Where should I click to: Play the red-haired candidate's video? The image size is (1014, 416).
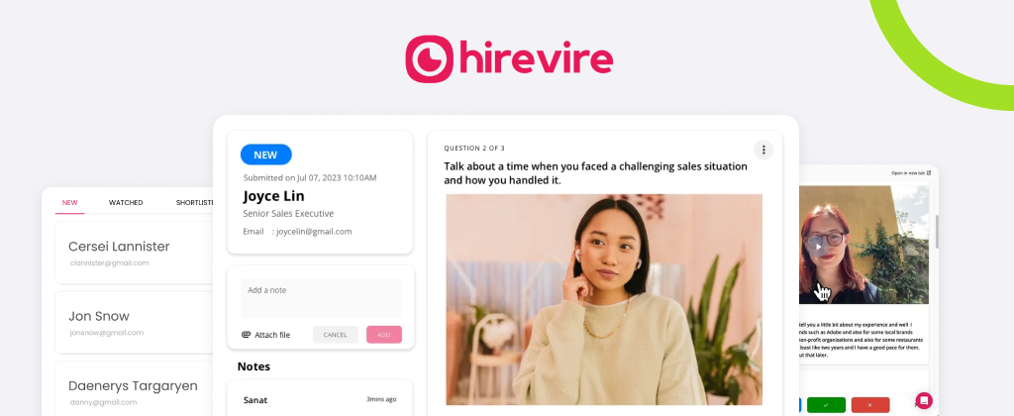(x=819, y=246)
